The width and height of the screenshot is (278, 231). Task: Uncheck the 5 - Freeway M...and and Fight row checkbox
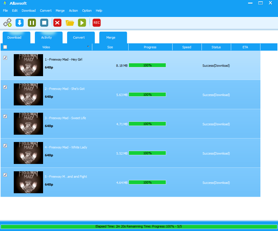5,175
